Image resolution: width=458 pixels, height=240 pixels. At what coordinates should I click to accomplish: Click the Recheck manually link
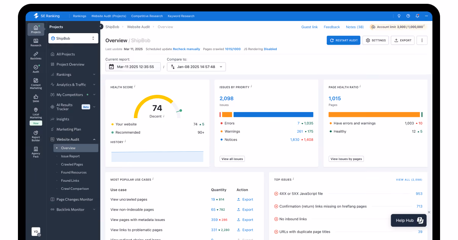click(x=187, y=49)
